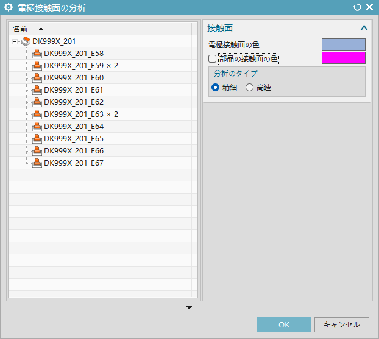
Task: Click the bottom arrow to expand the dialog
Action: 189,307
